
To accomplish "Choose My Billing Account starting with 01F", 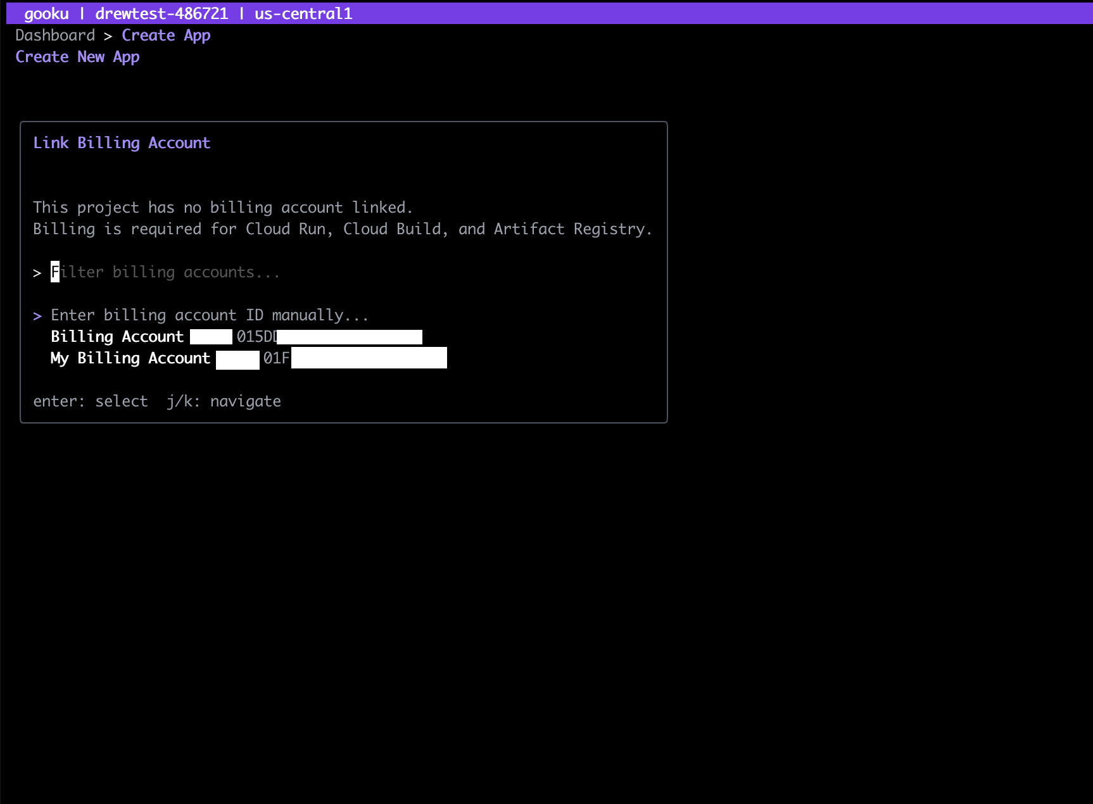I will (248, 358).
